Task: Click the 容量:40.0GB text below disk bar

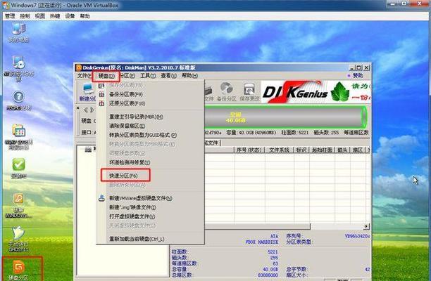Action: click(x=251, y=132)
